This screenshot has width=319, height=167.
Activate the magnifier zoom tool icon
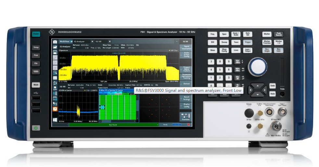(x=55, y=72)
